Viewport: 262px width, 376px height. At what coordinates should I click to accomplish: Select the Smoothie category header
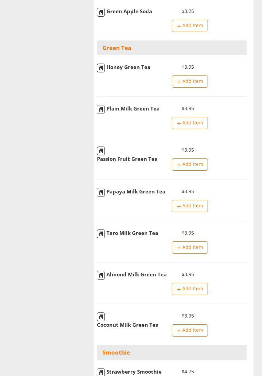pos(116,353)
